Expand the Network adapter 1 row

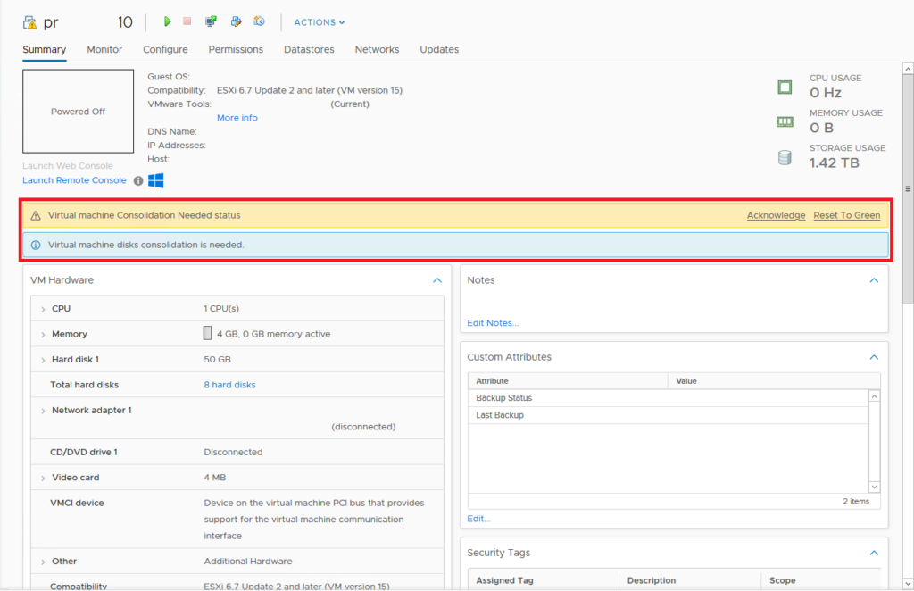[43, 409]
